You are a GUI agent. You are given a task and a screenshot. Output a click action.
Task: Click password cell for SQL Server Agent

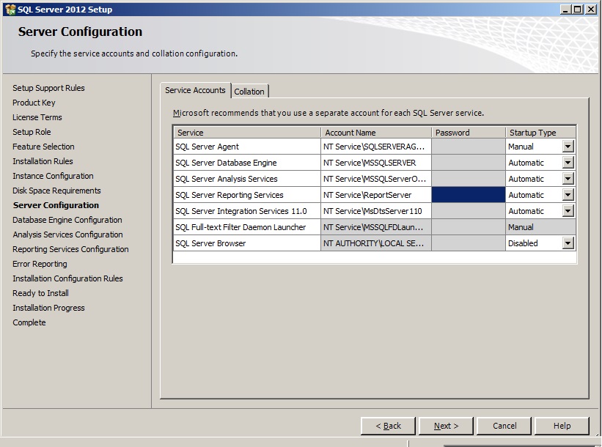(469, 146)
